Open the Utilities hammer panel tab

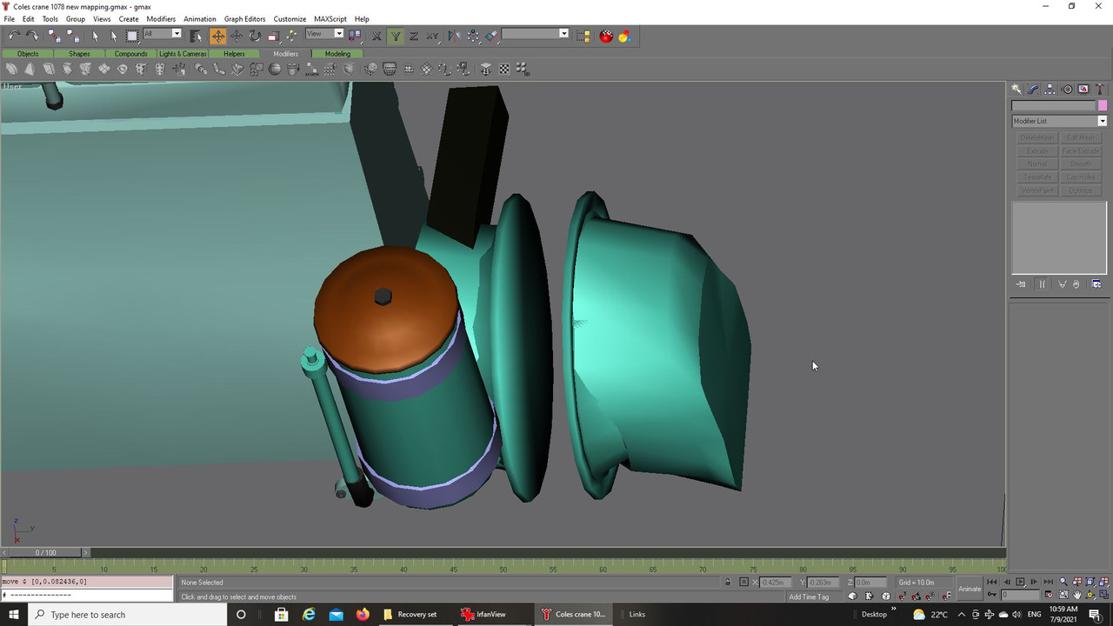click(x=1100, y=89)
